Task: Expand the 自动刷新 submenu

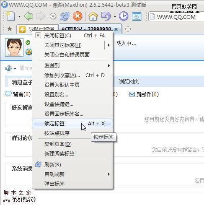Action: (x=72, y=174)
